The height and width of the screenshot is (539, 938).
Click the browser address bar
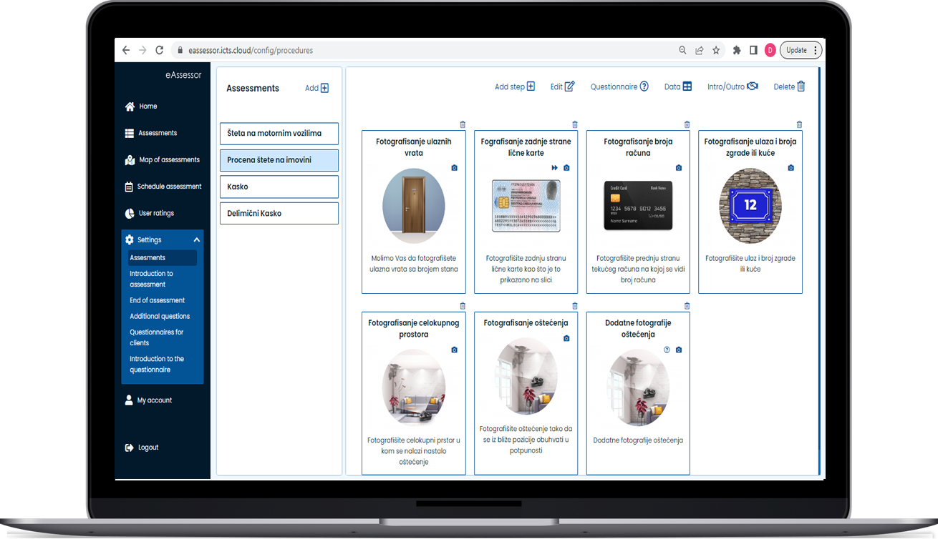tap(430, 51)
